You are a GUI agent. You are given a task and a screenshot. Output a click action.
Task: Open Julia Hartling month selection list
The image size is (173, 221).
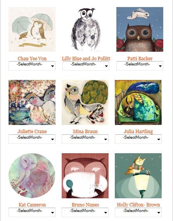click(138, 139)
